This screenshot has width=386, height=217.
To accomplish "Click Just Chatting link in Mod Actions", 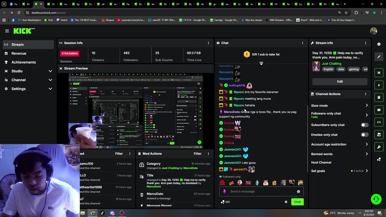I will click(170, 168).
